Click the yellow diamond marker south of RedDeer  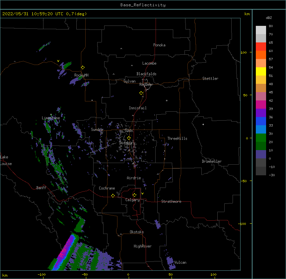click(x=141, y=93)
